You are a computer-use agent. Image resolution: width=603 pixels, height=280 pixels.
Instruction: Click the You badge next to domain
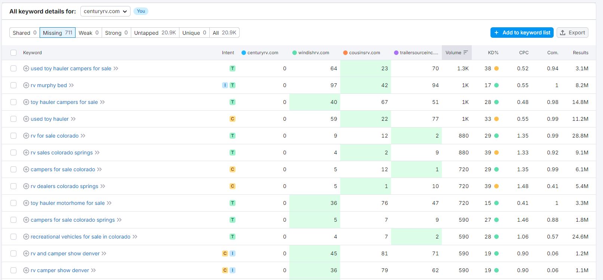point(141,11)
